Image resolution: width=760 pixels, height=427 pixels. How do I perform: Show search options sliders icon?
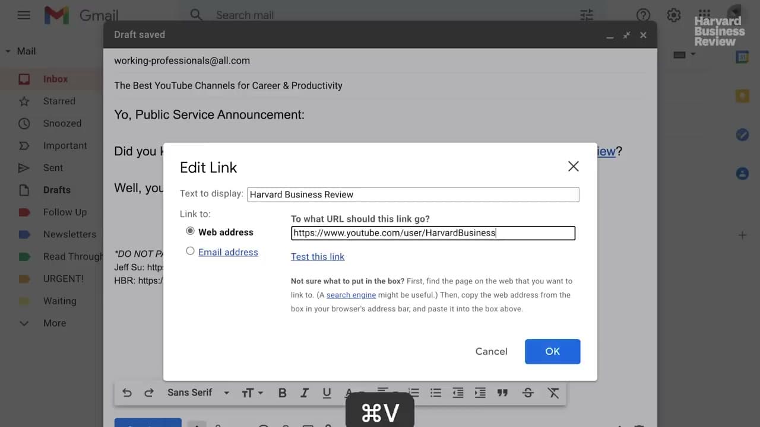point(587,15)
